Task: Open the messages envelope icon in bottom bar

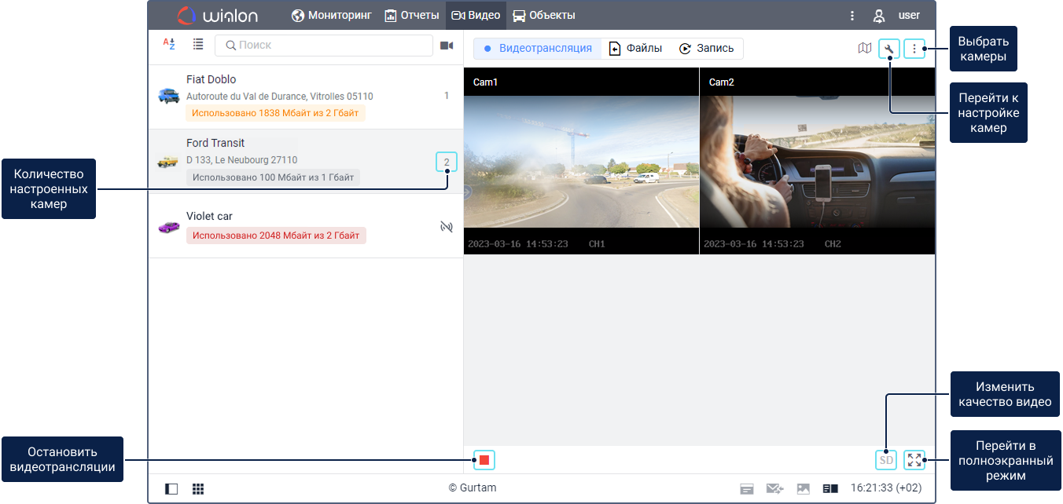Action: (774, 488)
